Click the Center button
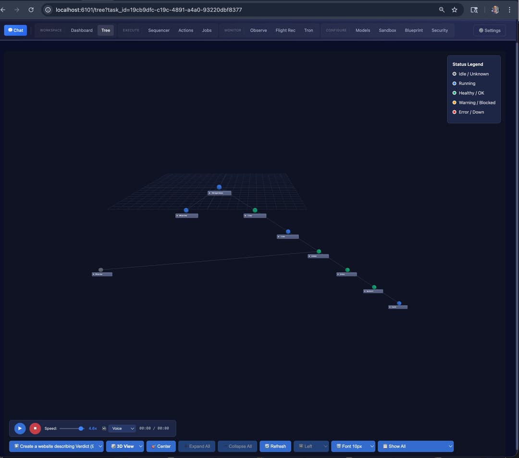The height and width of the screenshot is (458, 519). (x=161, y=446)
